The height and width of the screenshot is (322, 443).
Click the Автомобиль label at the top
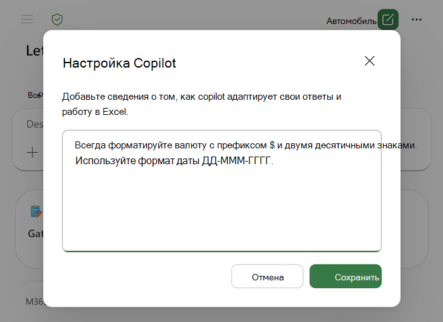[x=351, y=21]
